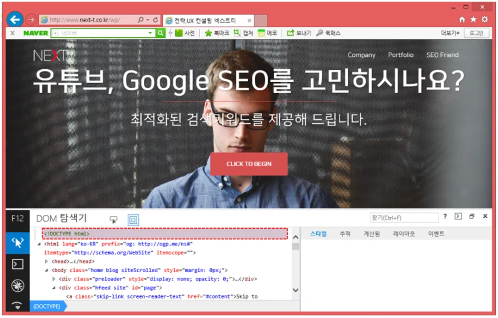Viewport: 498px width, 318px height.
Task: Expand the preloader div node
Action: point(54,279)
